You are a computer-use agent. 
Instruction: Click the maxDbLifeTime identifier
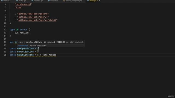click(x=25, y=55)
